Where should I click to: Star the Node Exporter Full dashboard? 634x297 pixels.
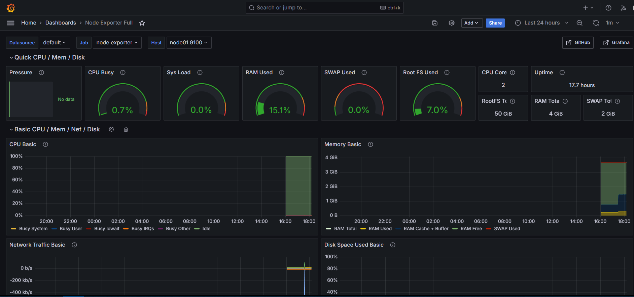(x=142, y=23)
